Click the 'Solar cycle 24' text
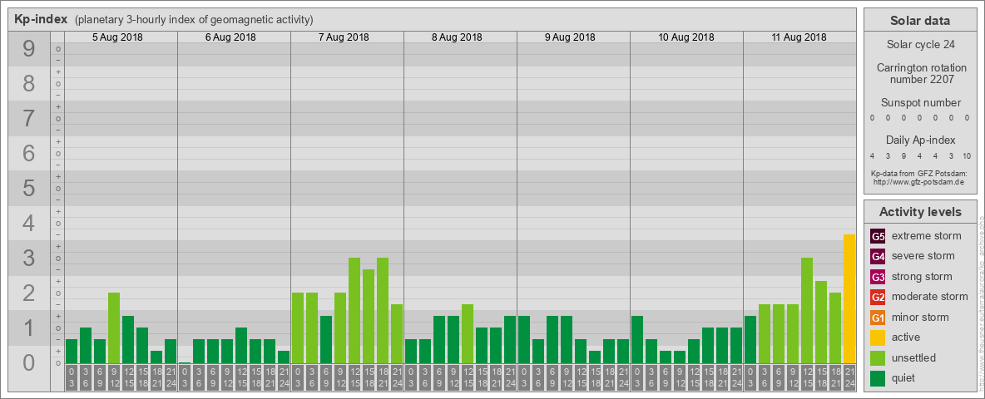Screen dimensions: 985x399 coord(920,45)
